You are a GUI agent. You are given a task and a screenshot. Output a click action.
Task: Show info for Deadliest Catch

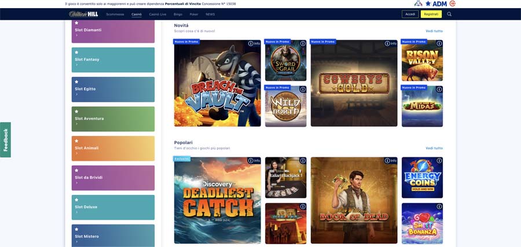point(254,161)
